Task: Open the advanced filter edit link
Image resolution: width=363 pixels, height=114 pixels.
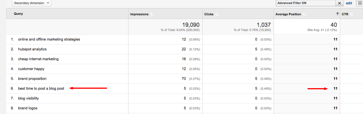Action: click(x=349, y=3)
